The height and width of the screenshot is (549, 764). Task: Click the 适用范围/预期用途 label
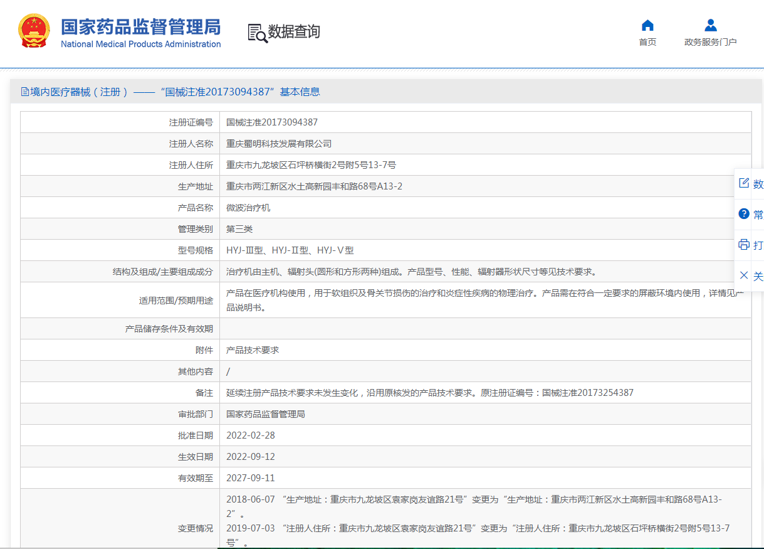[176, 301]
